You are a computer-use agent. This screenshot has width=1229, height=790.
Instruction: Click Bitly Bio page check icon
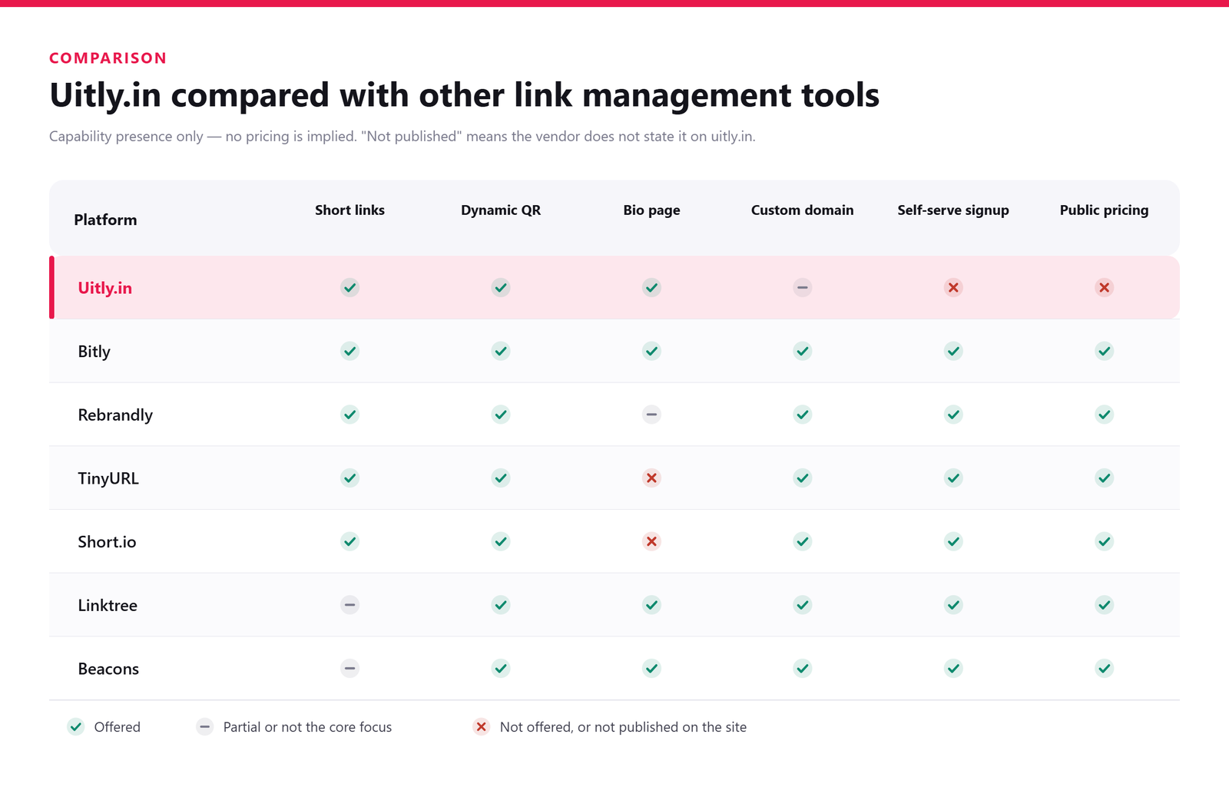[651, 351]
